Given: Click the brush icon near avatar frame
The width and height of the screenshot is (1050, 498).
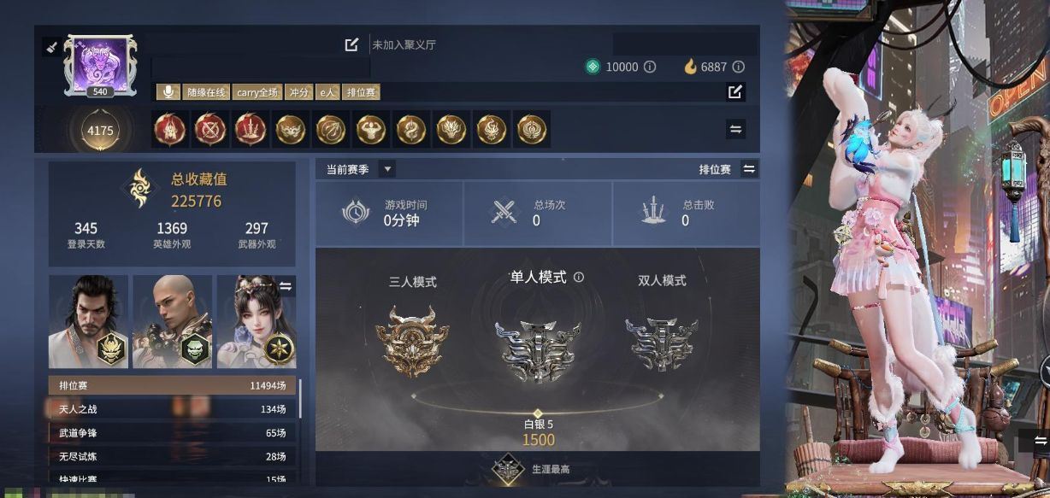Looking at the screenshot, I should click(51, 47).
